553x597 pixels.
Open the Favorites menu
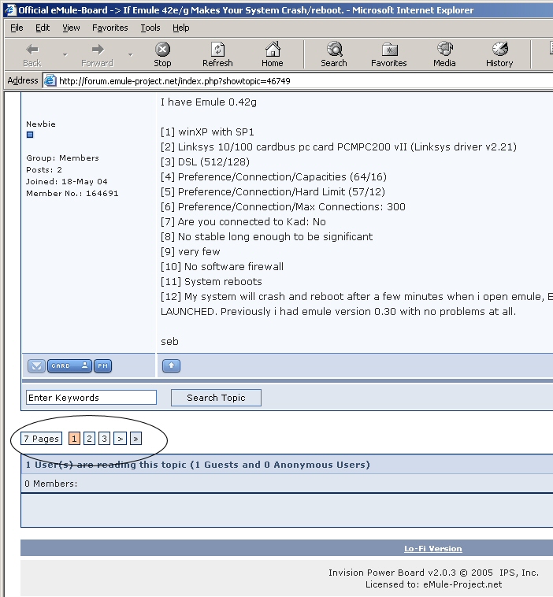[x=110, y=28]
